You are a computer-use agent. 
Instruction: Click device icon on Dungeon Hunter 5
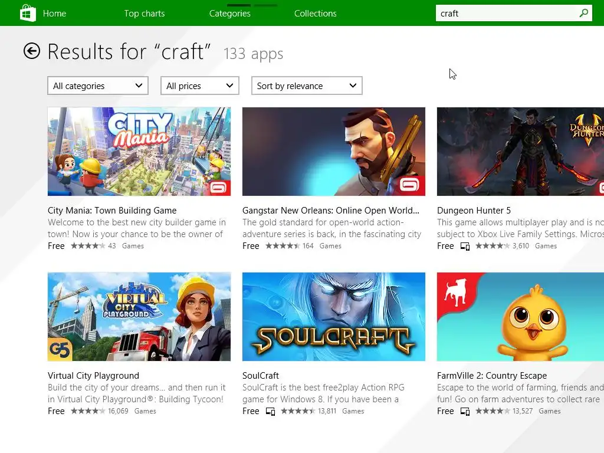(x=465, y=246)
